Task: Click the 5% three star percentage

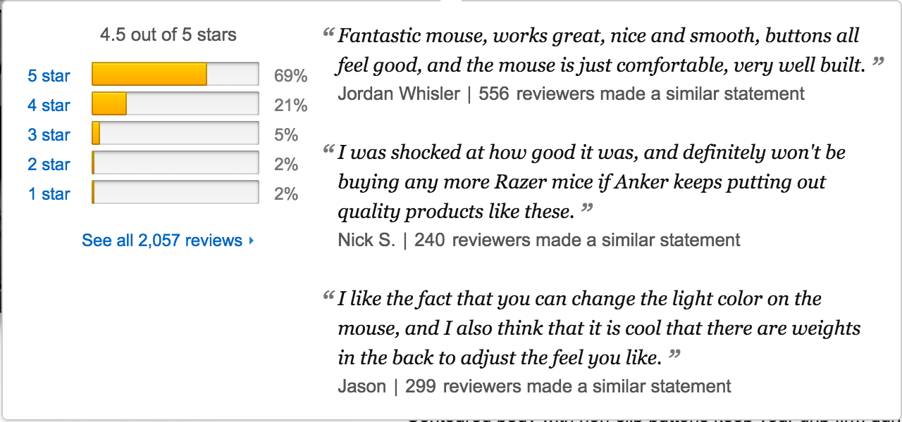Action: point(286,135)
